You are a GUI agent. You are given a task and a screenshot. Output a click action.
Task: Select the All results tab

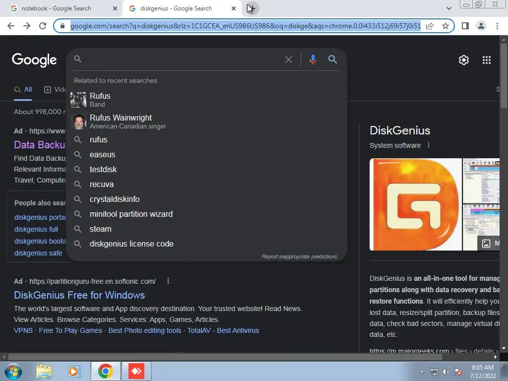click(23, 90)
